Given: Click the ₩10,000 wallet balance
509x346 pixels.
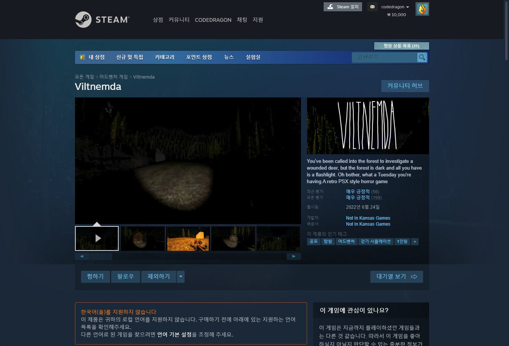Looking at the screenshot, I should tap(396, 15).
